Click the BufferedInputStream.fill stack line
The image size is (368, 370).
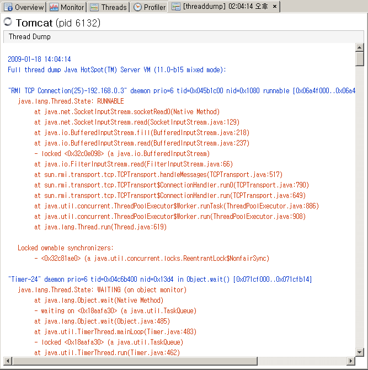142,132
